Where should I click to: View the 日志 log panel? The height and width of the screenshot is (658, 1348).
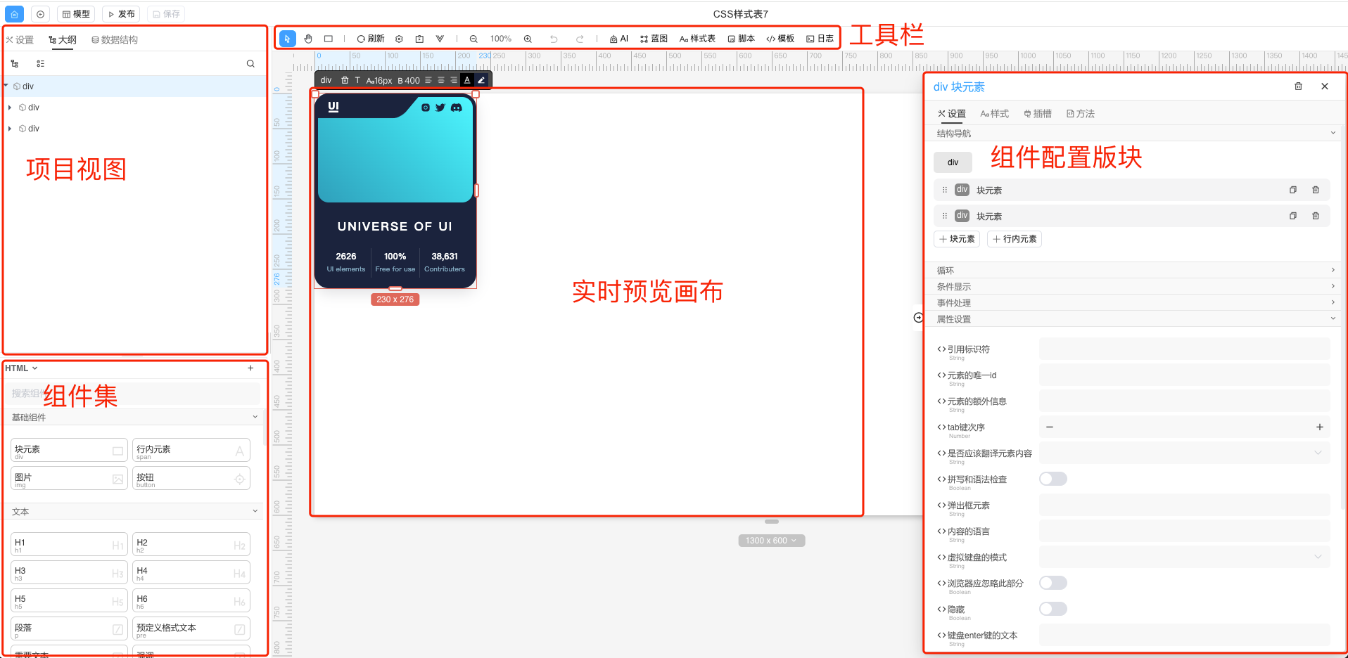coord(820,39)
